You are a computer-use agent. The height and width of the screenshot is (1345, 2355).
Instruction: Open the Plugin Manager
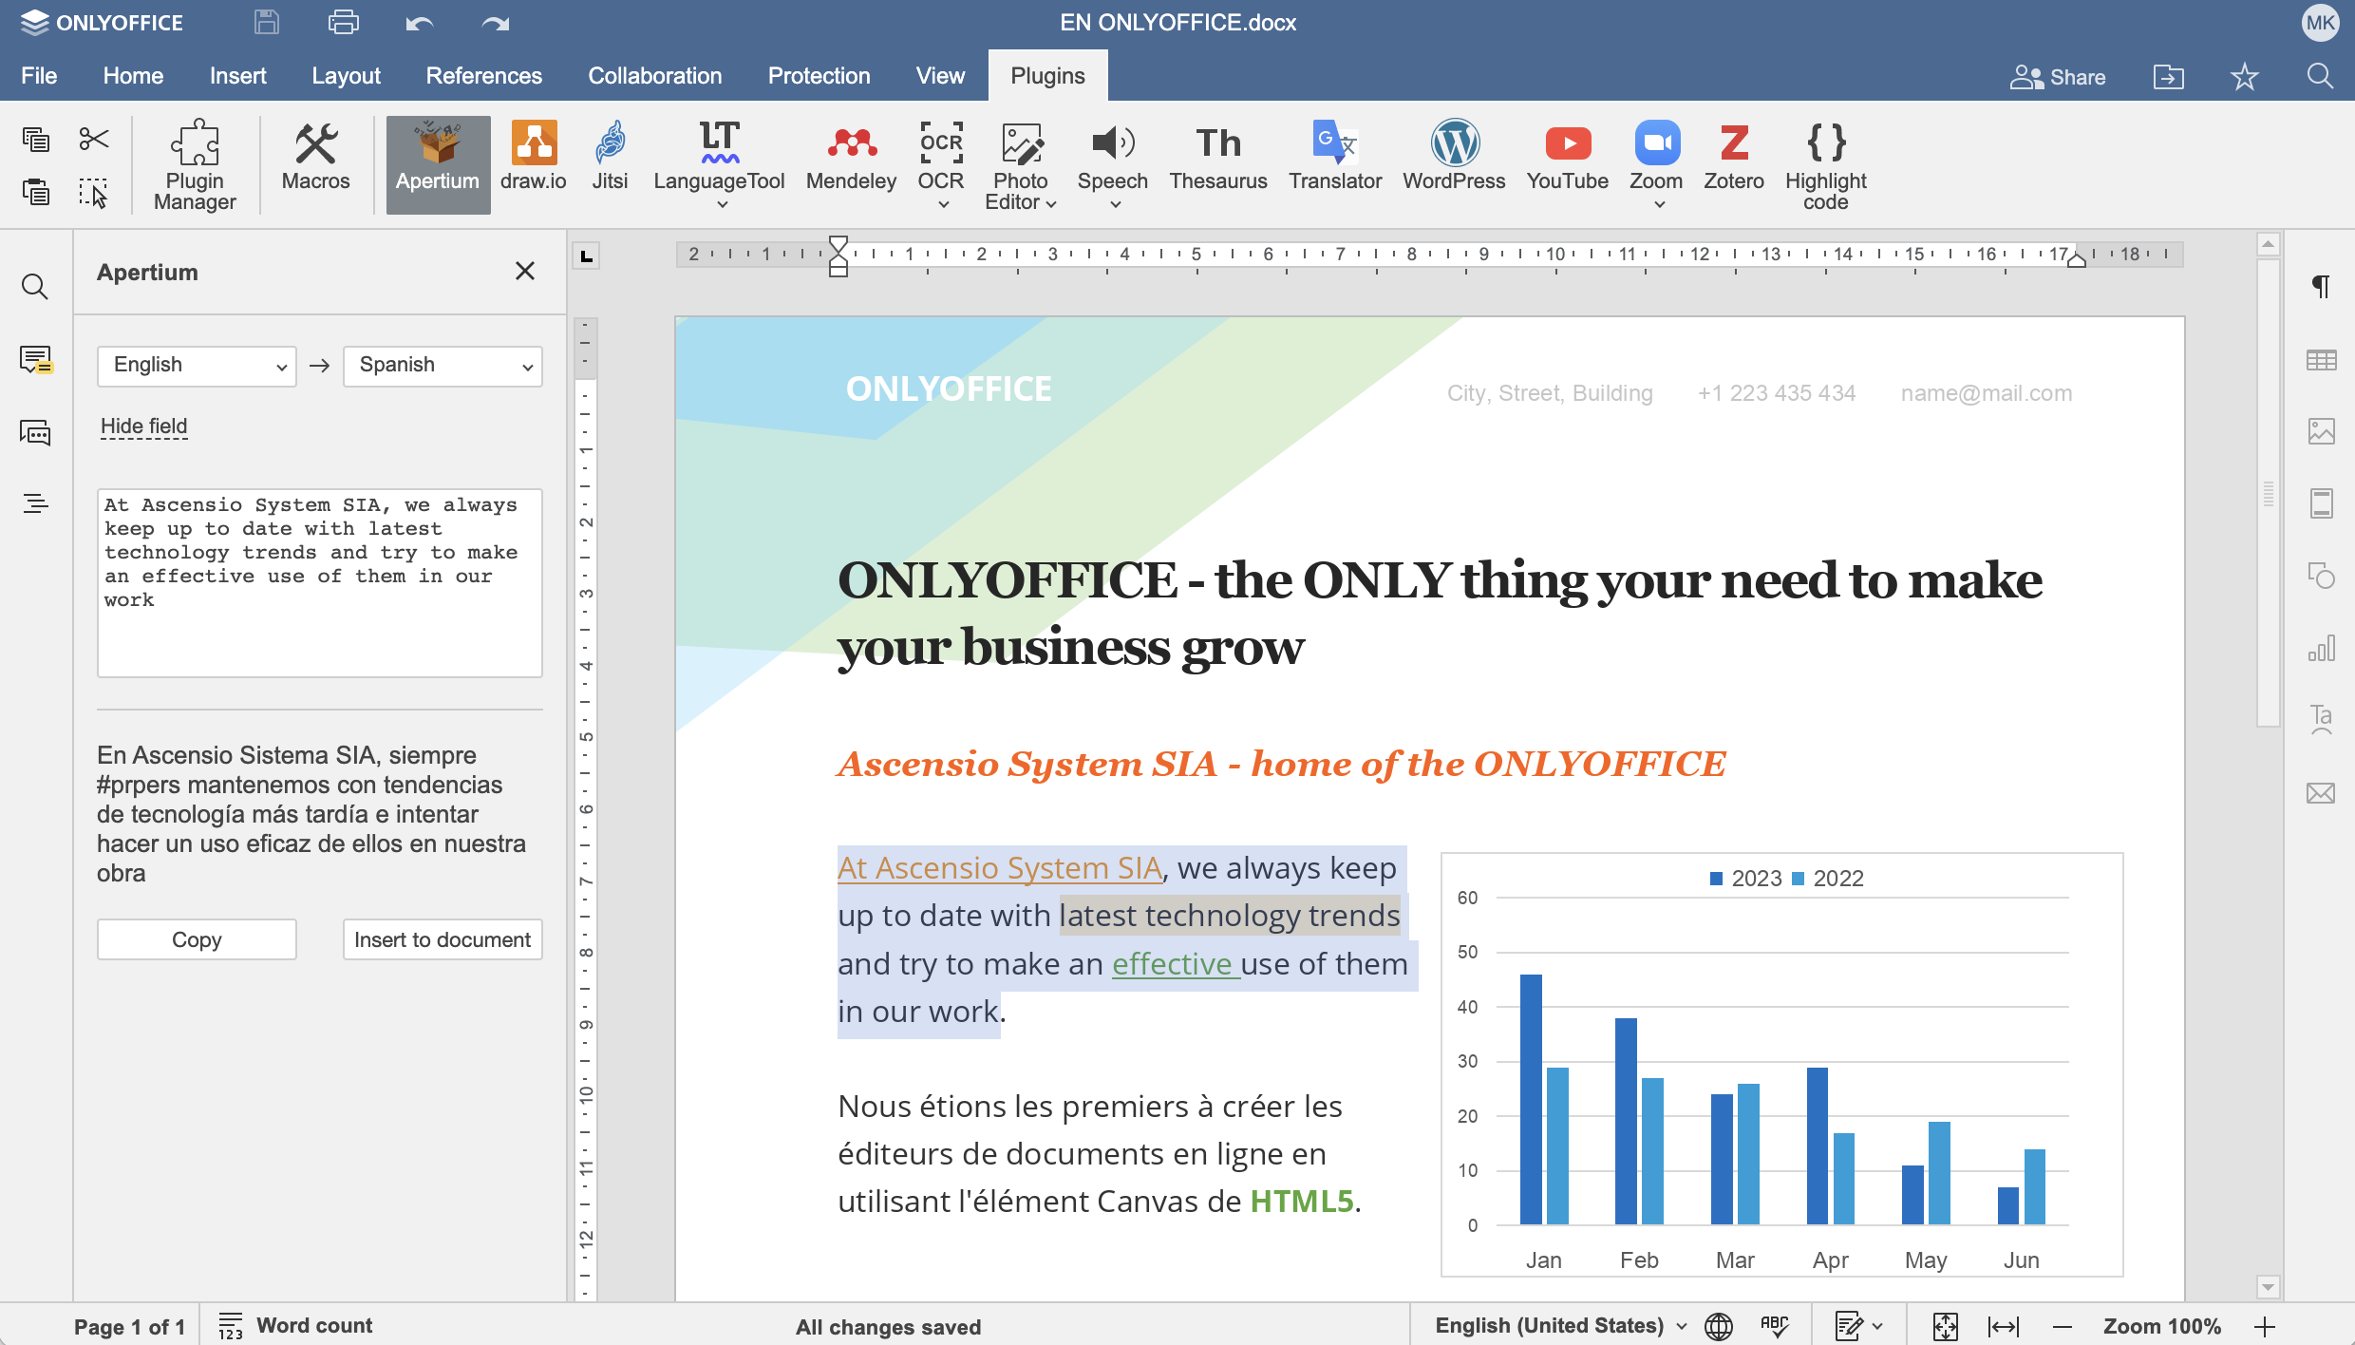point(195,163)
